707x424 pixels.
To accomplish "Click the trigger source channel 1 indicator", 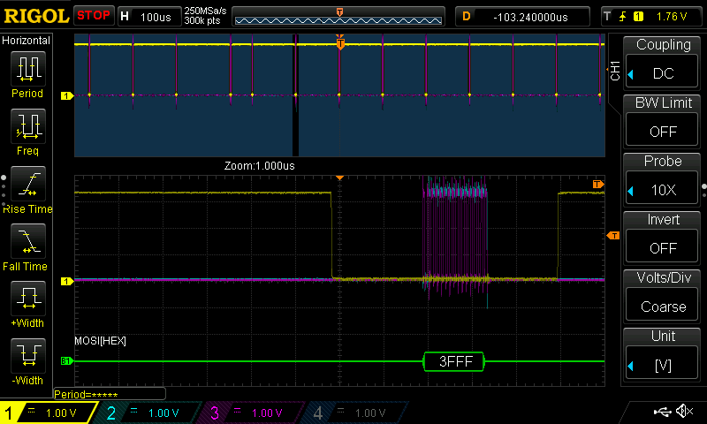I will [x=638, y=17].
